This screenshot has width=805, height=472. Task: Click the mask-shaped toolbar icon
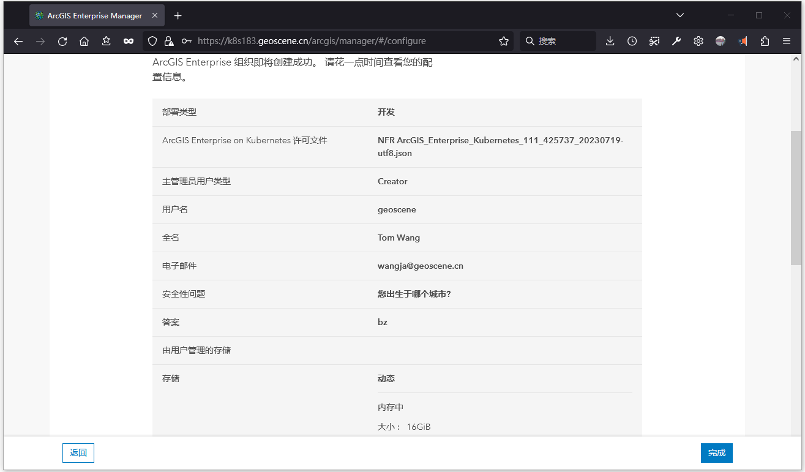coord(129,41)
